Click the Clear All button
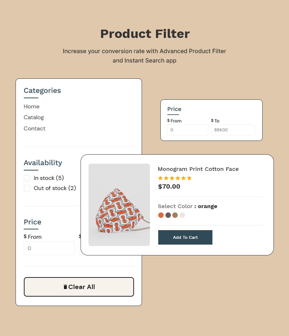 (79, 287)
